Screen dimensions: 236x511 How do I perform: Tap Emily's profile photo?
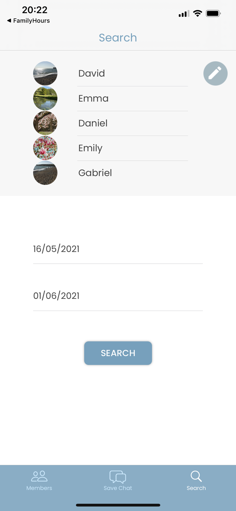(45, 148)
